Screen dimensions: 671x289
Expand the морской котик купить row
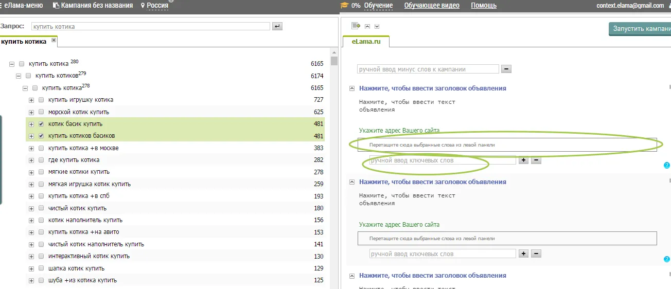pos(31,112)
